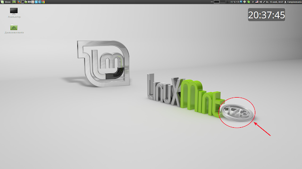Click the green checkmark tray icon
This screenshot has width=302, height=169.
click(249, 2)
